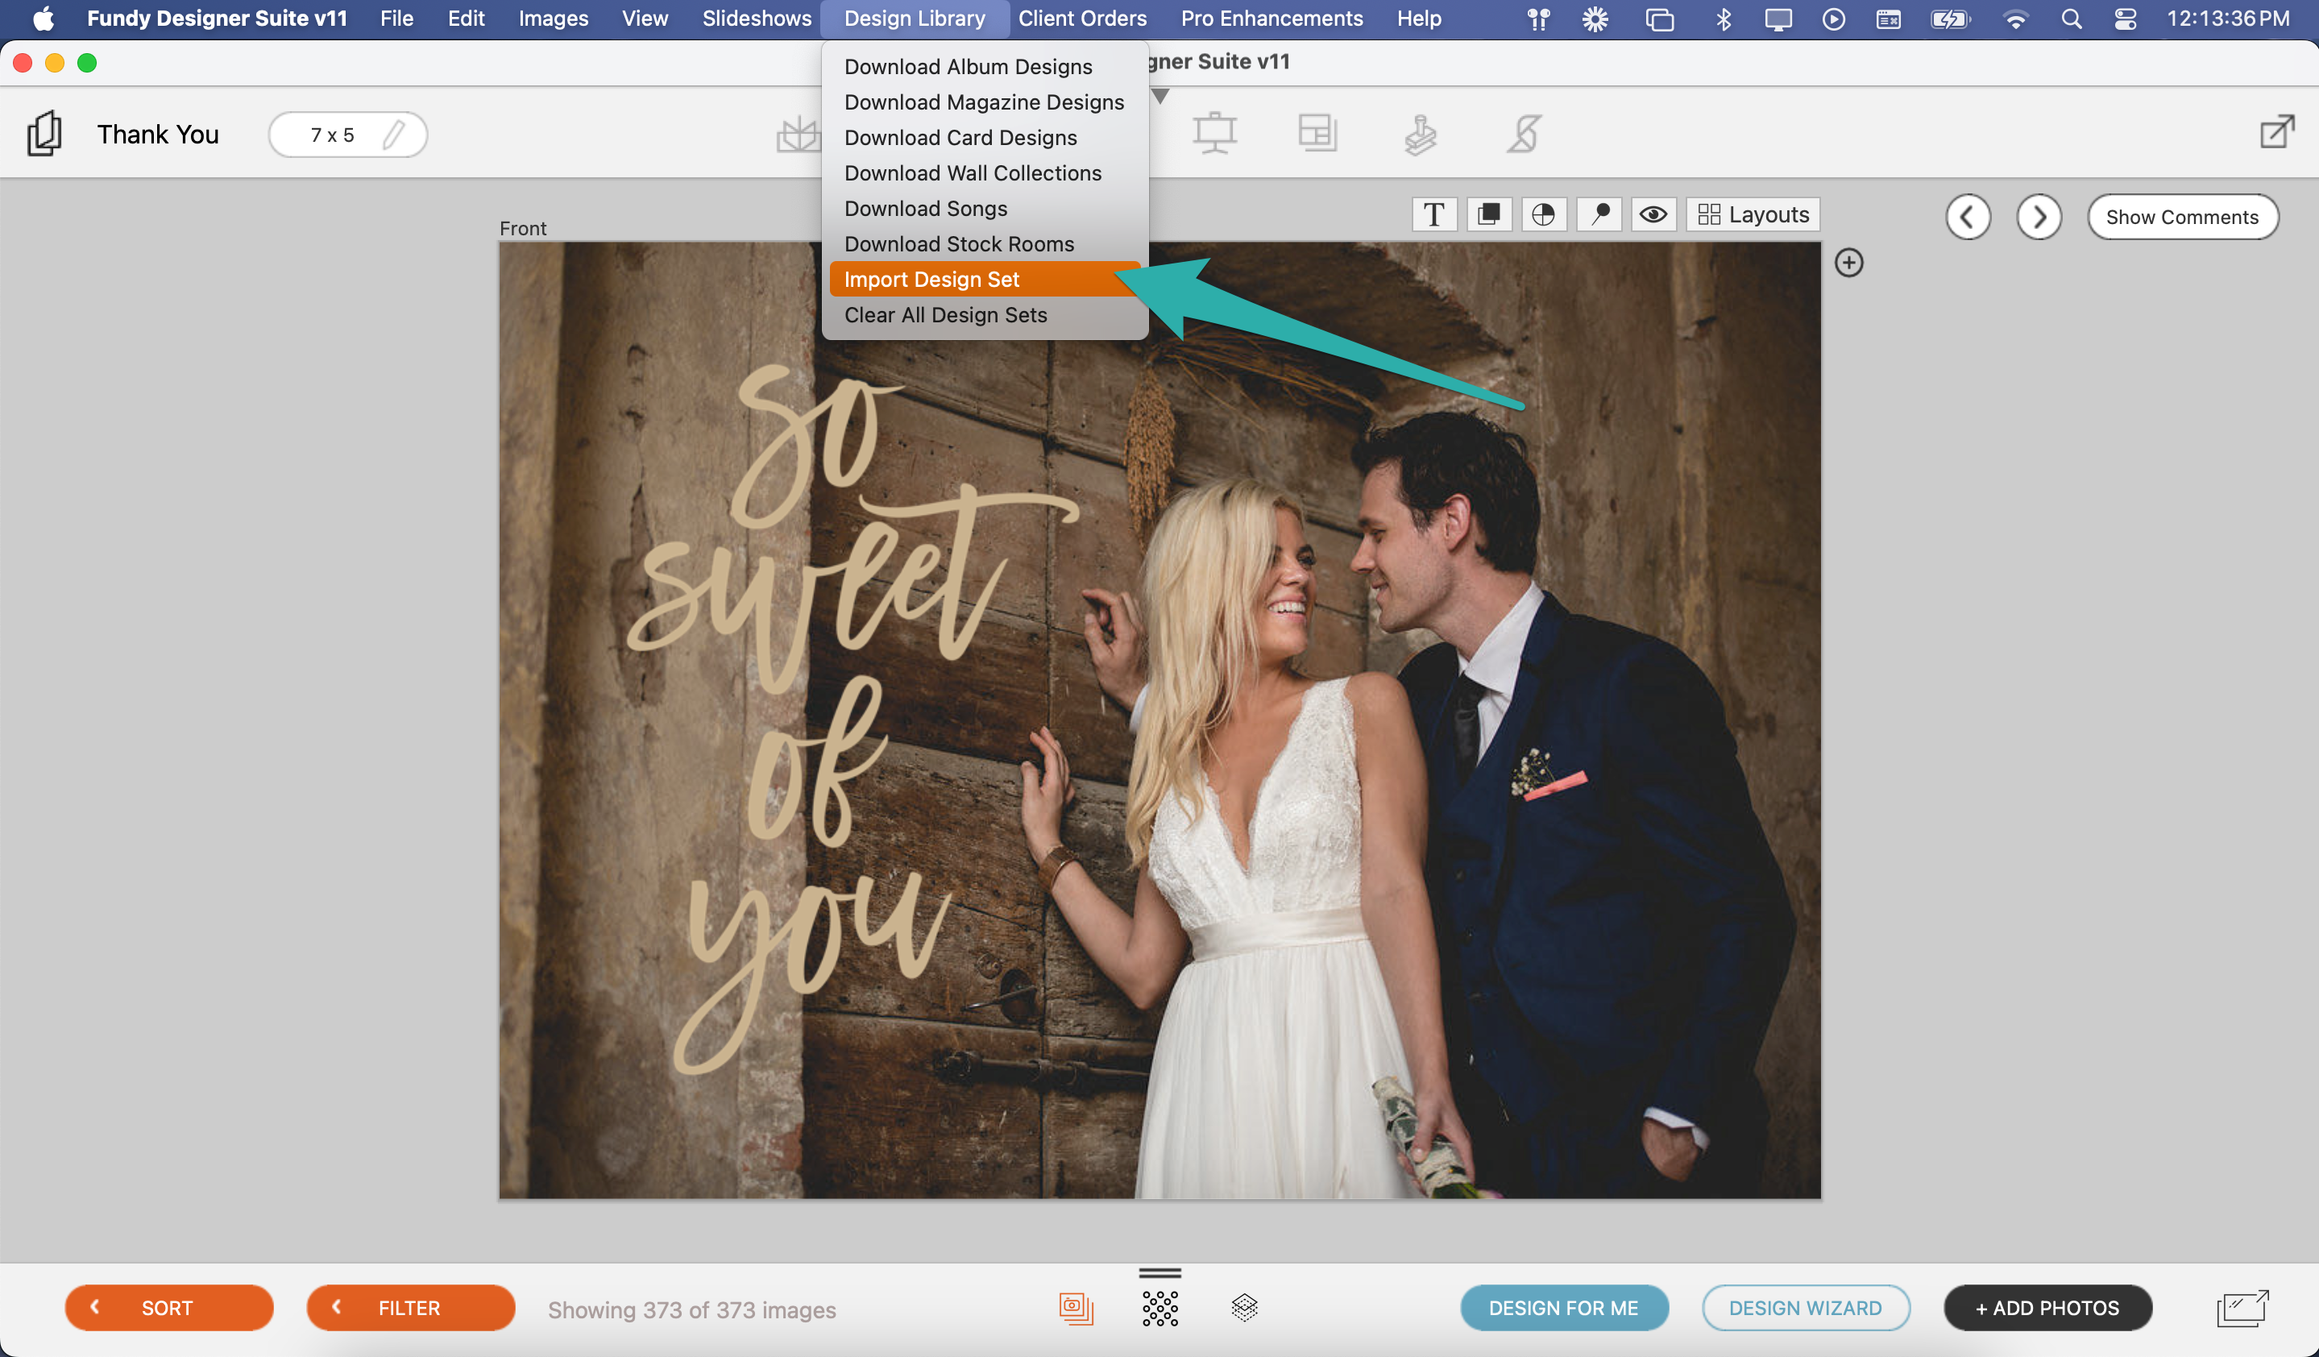Open the card designer layout icon
The height and width of the screenshot is (1357, 2319).
tap(1317, 134)
